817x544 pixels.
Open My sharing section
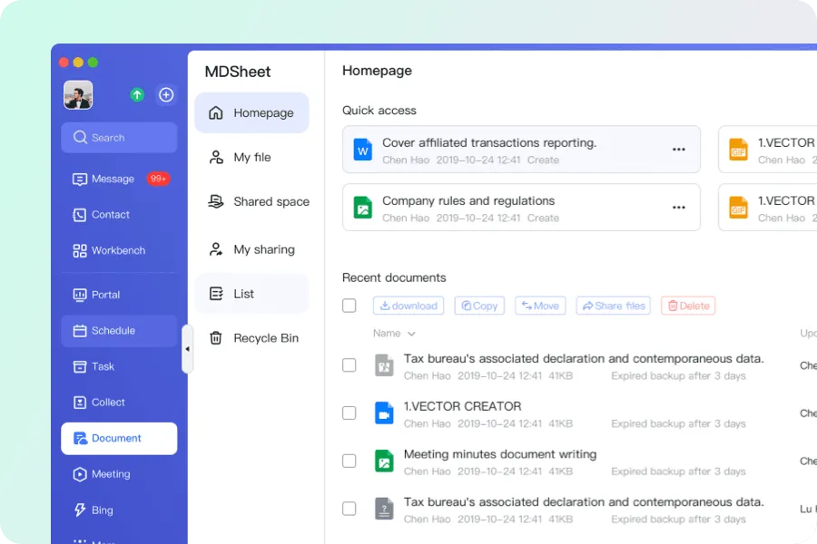[x=251, y=249]
